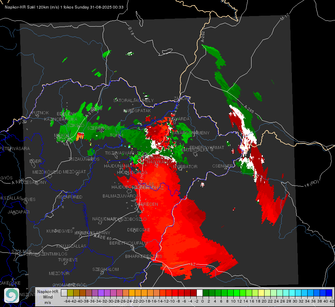335x307 pixels.
Task: Click the HEVES label
Action: click(x=28, y=200)
